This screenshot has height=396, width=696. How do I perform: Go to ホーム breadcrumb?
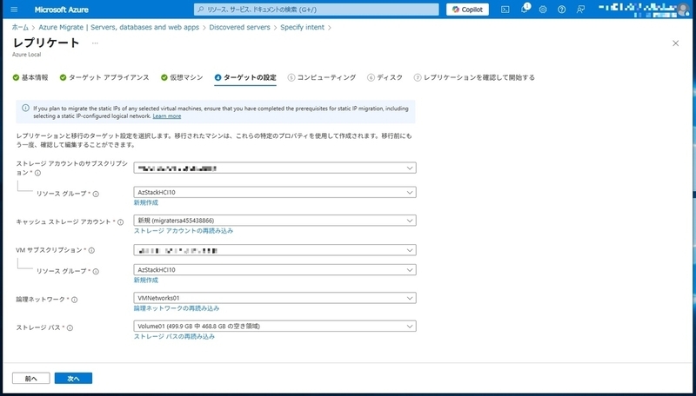[20, 27]
